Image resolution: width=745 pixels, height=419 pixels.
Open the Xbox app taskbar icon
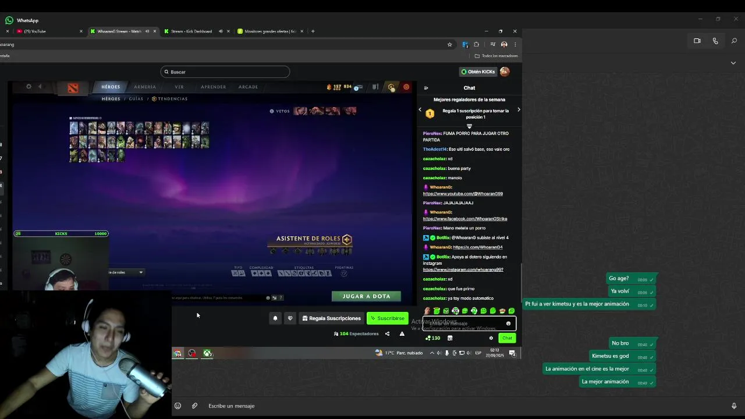207,353
